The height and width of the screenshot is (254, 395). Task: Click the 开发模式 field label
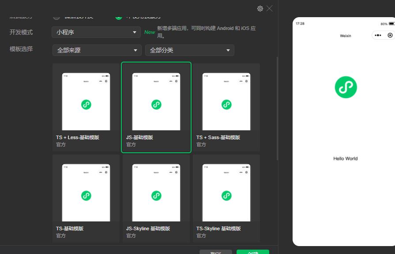21,32
